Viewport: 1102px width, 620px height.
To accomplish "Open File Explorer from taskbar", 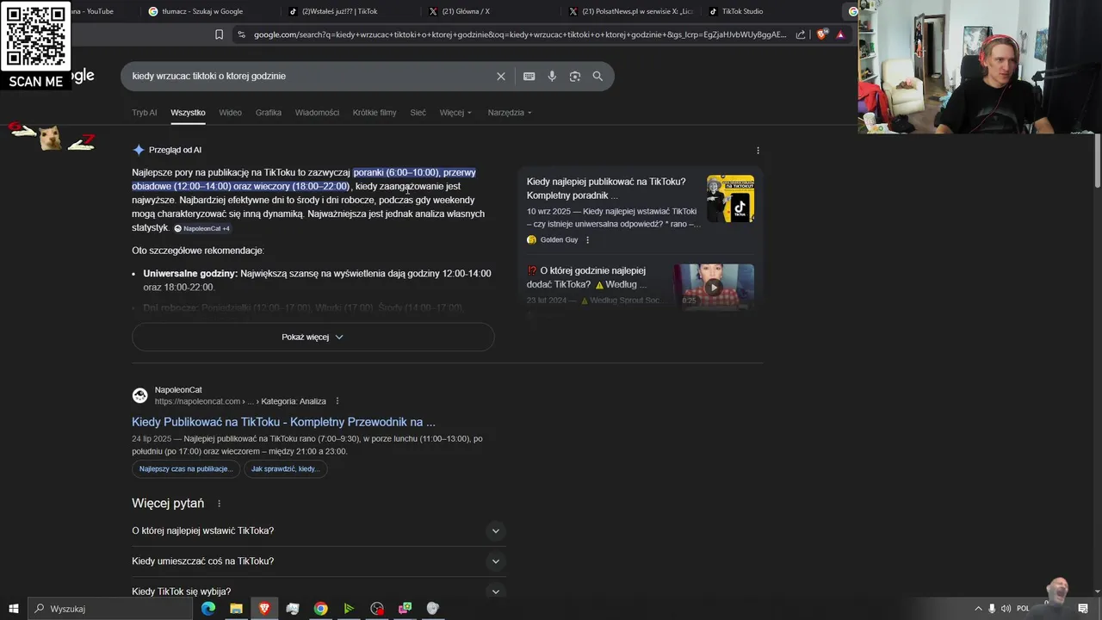I will [236, 609].
